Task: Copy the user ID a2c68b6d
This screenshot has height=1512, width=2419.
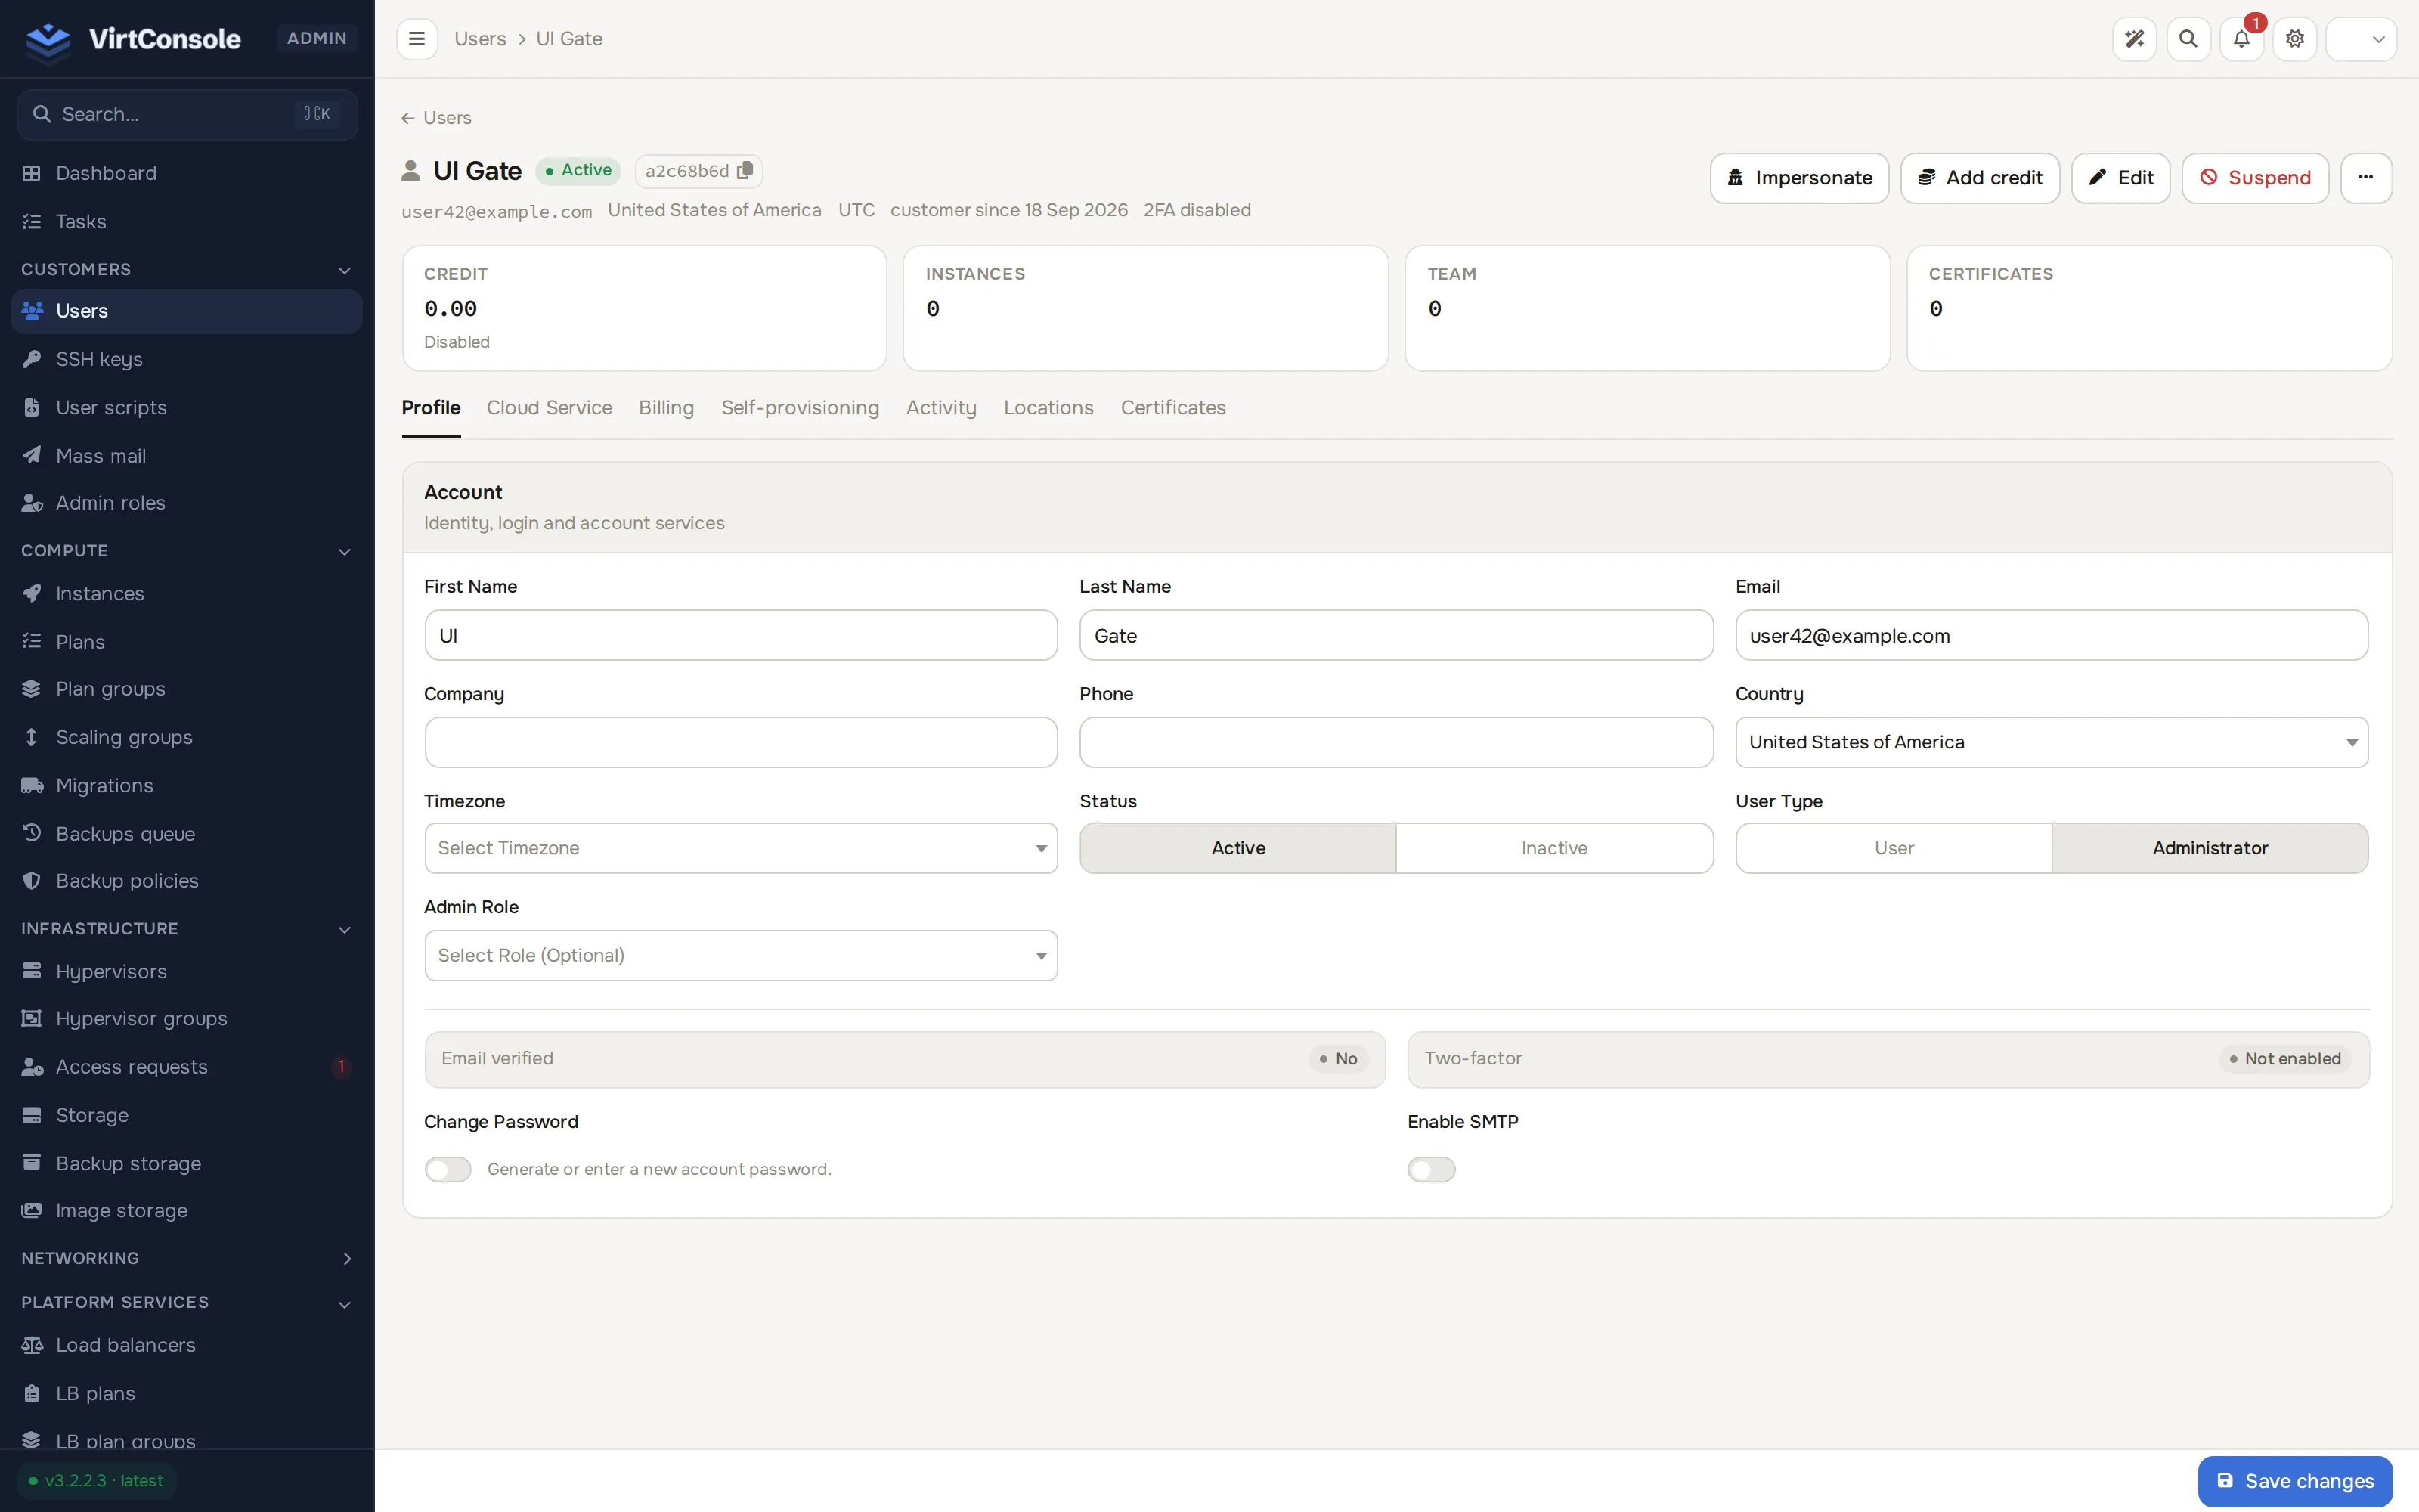Action: coord(745,171)
